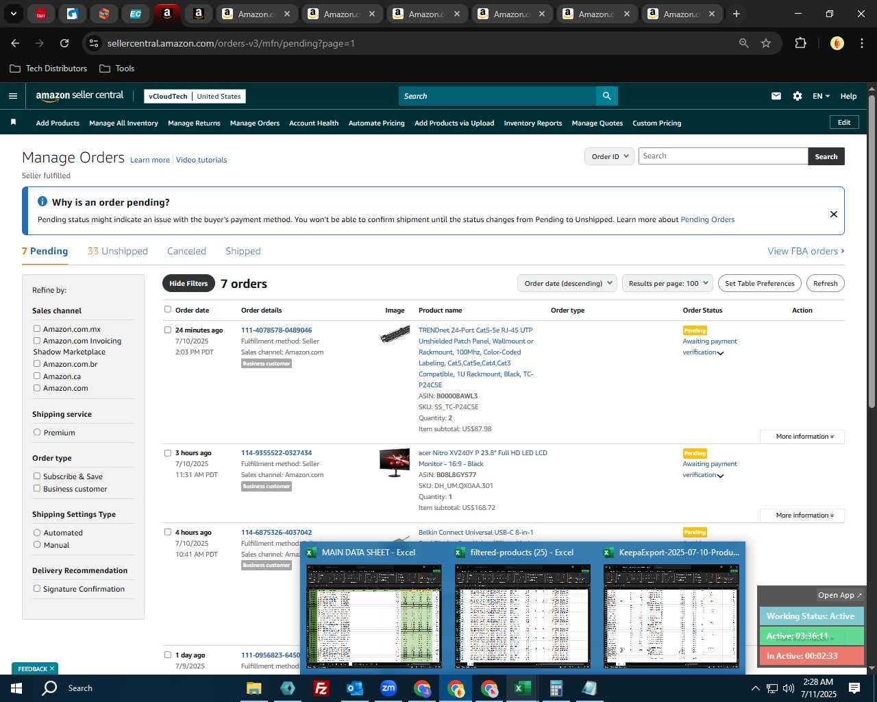The image size is (877, 702).
Task: Click the volume speaker icon in tray
Action: [789, 688]
